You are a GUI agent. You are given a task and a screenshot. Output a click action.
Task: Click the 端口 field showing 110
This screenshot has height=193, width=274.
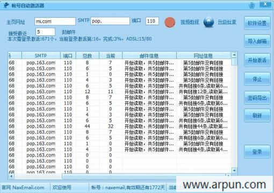click(152, 21)
